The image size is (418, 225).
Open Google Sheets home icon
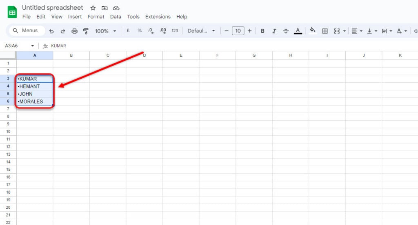coord(12,12)
